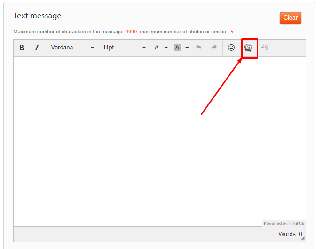This screenshot has width=323, height=249.
Task: Click the editor resize handle corner
Action: (303, 239)
